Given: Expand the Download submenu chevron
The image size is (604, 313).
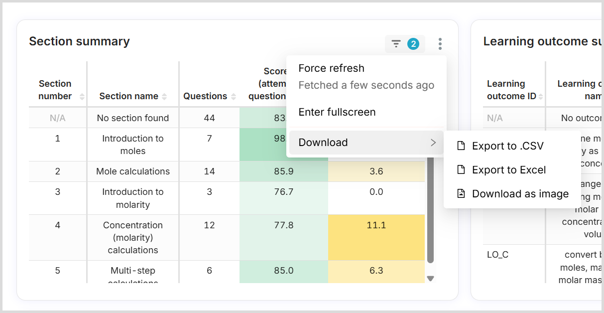Looking at the screenshot, I should [x=433, y=143].
